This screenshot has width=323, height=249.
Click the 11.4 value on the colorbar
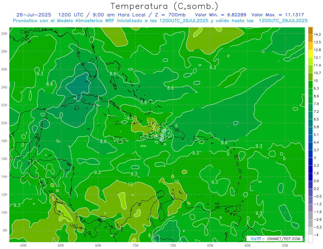[x=318, y=65]
